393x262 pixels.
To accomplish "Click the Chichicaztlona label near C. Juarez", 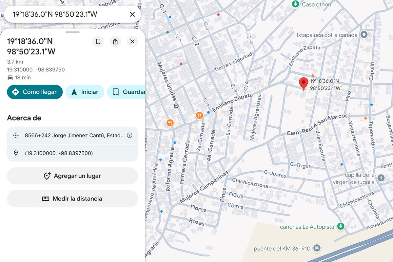I will [x=250, y=183].
